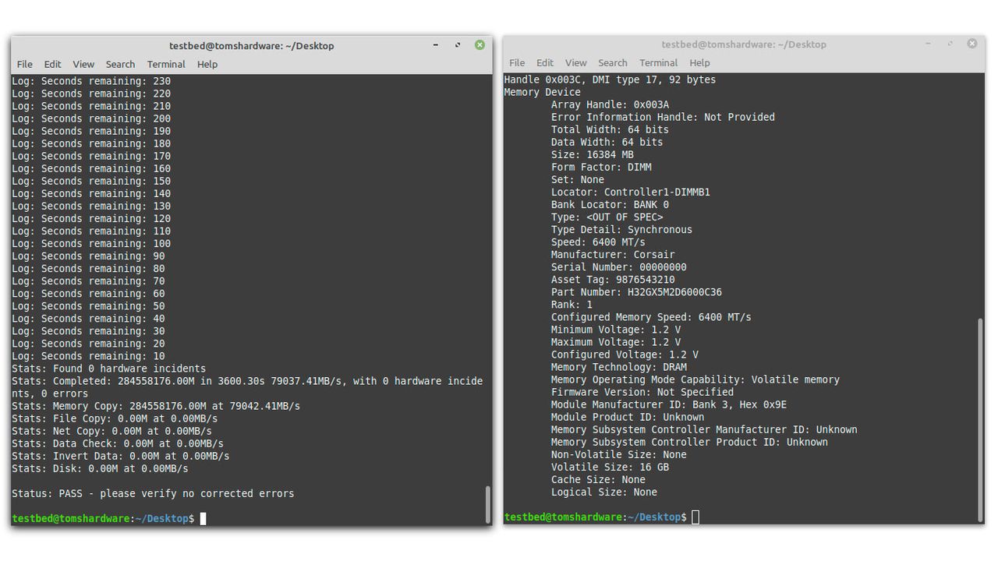998x561 pixels.
Task: Open Help menu in right terminal
Action: click(700, 62)
